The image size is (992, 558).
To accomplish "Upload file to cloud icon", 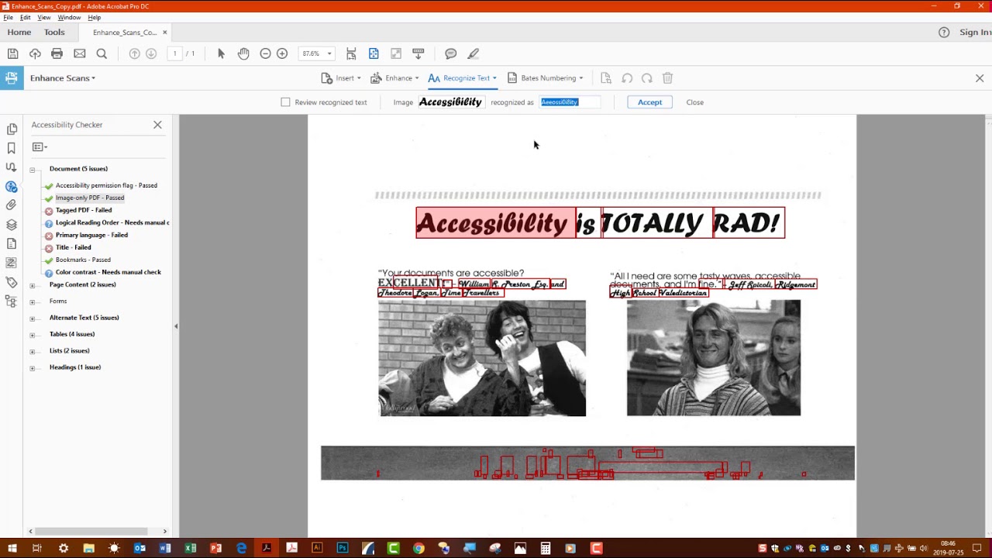I will point(35,53).
